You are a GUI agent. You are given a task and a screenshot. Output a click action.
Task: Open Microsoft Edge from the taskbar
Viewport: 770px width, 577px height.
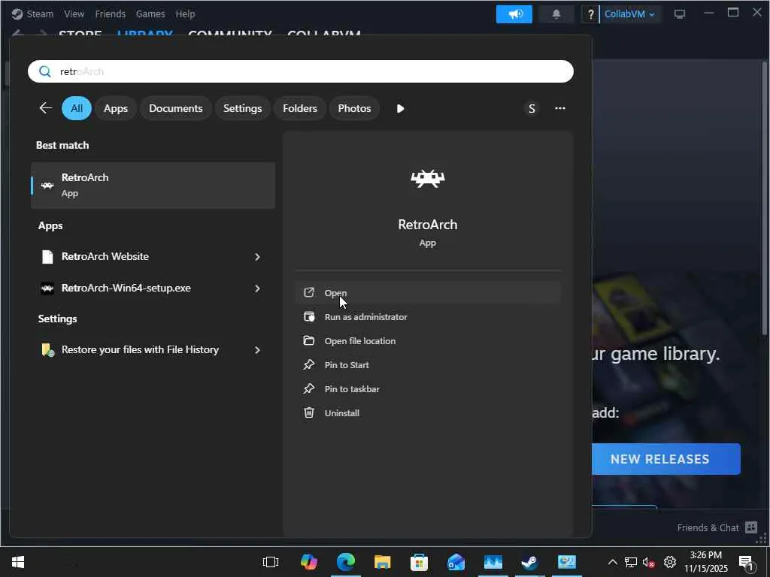coord(346,562)
